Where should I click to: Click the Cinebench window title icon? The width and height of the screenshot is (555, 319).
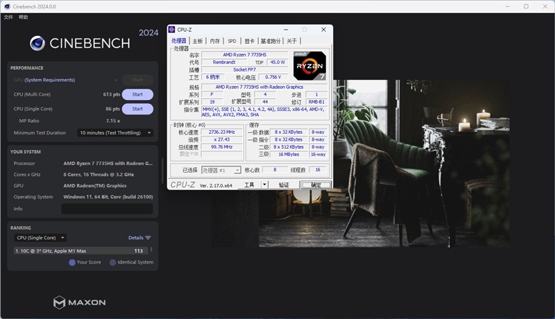pyautogui.click(x=6, y=6)
